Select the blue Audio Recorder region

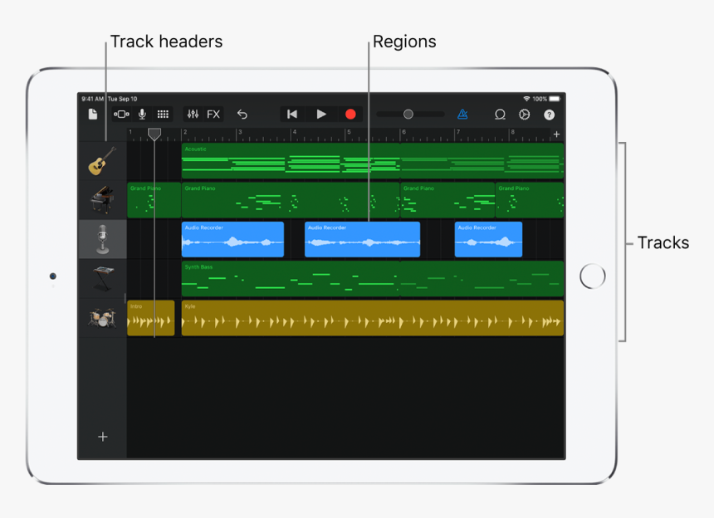pyautogui.click(x=363, y=239)
